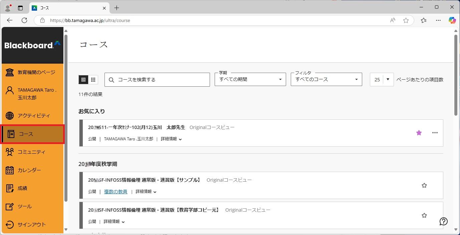View site information via the lock icon
Viewport: 460px width, 235px height.
[42, 20]
